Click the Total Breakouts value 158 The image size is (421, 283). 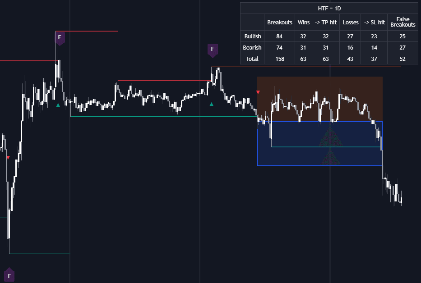[279, 59]
